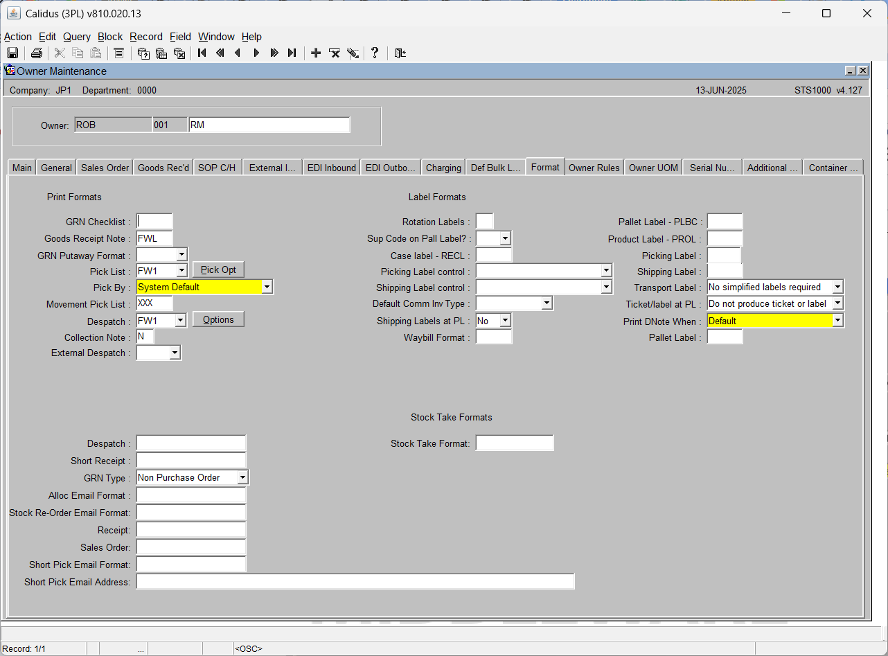
Task: Switch to the Sales Order tab
Action: pos(105,168)
